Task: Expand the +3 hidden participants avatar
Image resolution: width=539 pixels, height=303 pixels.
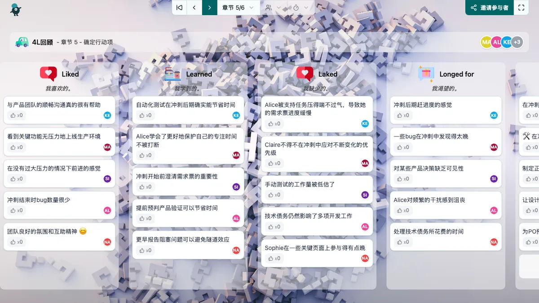Action: coord(516,42)
